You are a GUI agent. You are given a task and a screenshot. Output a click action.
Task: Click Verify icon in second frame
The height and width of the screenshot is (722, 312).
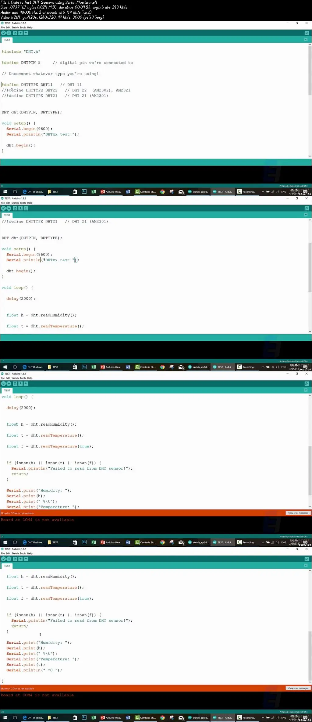(3, 208)
